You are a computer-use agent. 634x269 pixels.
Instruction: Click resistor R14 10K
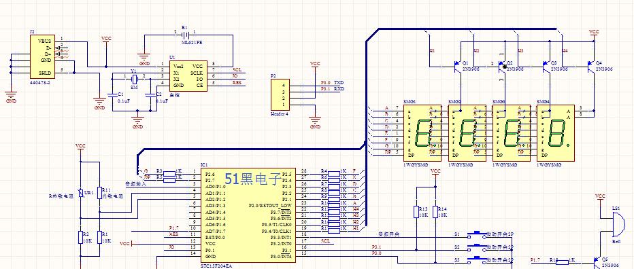pos(435,212)
